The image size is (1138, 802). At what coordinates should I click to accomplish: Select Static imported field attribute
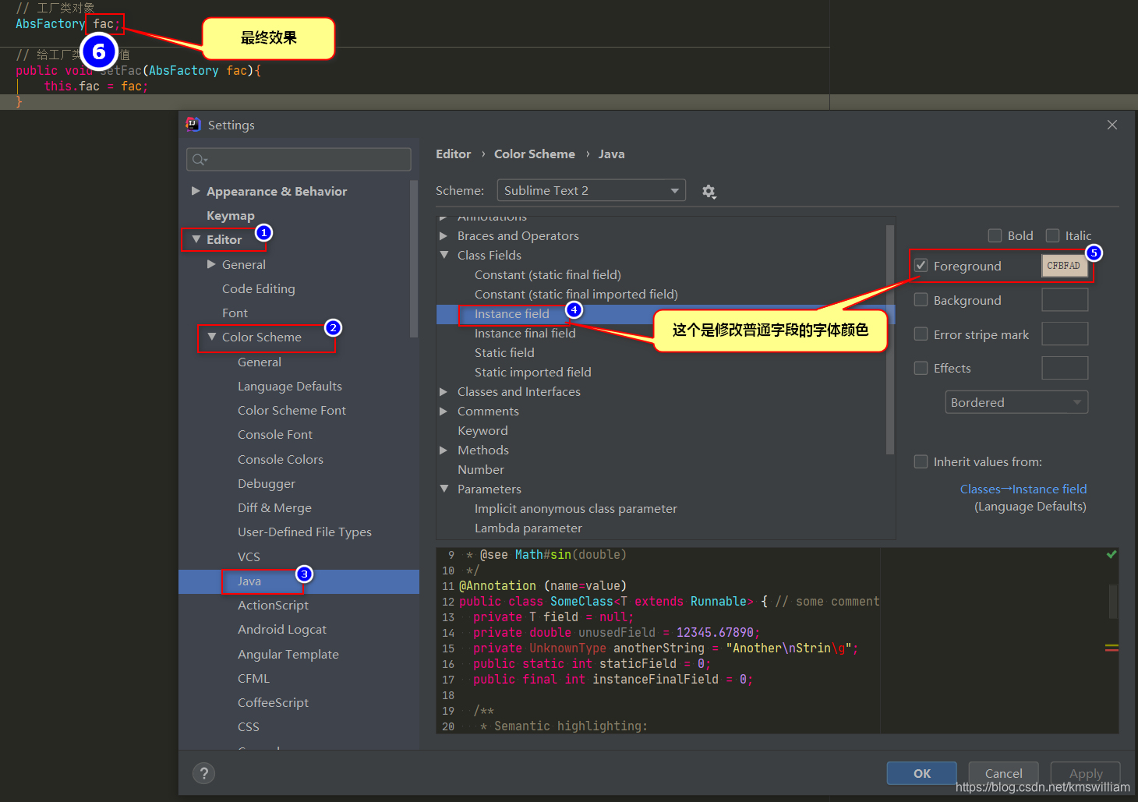(x=532, y=372)
